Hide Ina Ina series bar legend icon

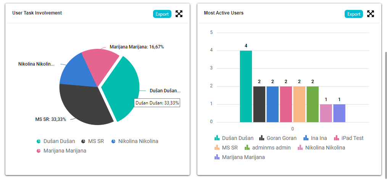(x=306, y=138)
